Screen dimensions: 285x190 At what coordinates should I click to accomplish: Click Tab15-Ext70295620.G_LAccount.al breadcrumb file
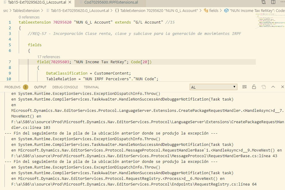[x=80, y=10]
